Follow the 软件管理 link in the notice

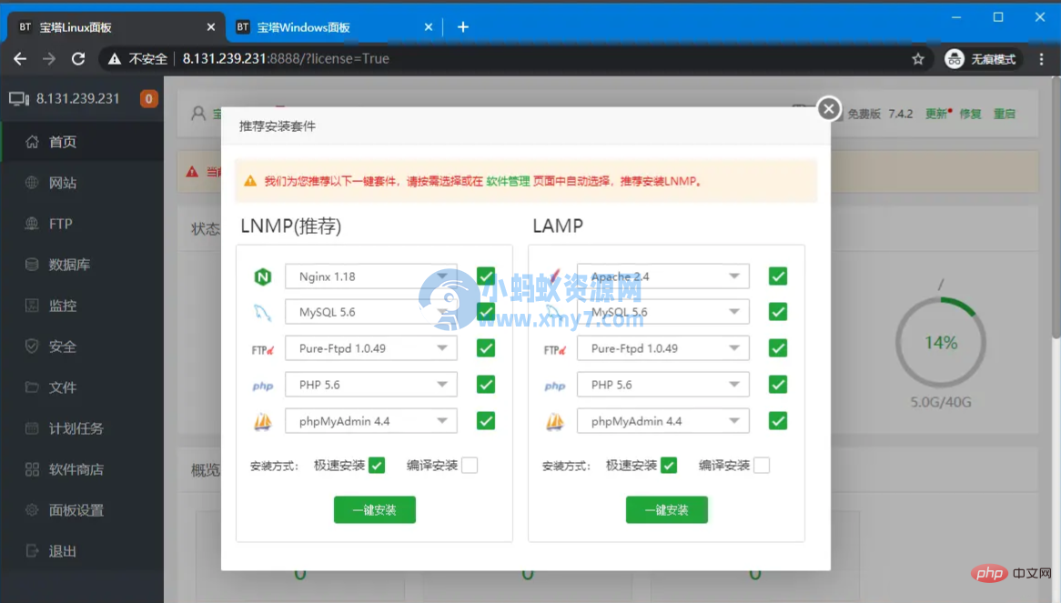click(508, 181)
